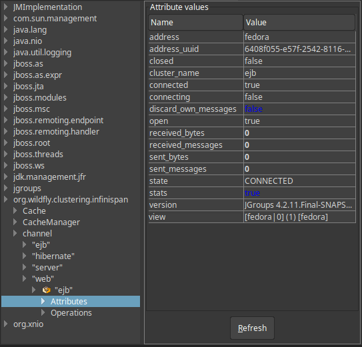Click the blue true value for stats
The width and height of the screenshot is (362, 347).
(252, 193)
